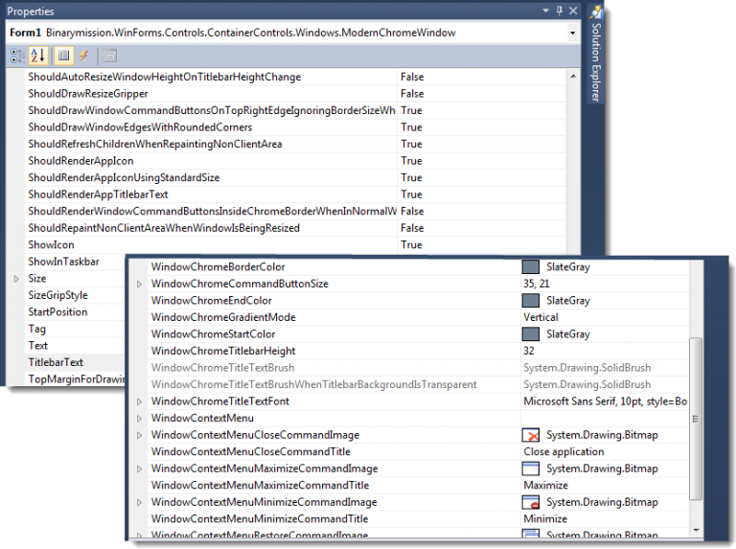Expand WindowContextMenuCloseCommandImage property
The height and width of the screenshot is (549, 736).
pyautogui.click(x=139, y=435)
